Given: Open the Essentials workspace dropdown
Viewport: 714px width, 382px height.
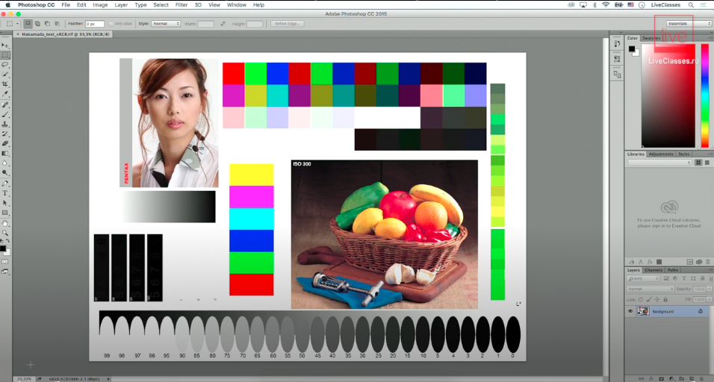Looking at the screenshot, I should (x=688, y=24).
